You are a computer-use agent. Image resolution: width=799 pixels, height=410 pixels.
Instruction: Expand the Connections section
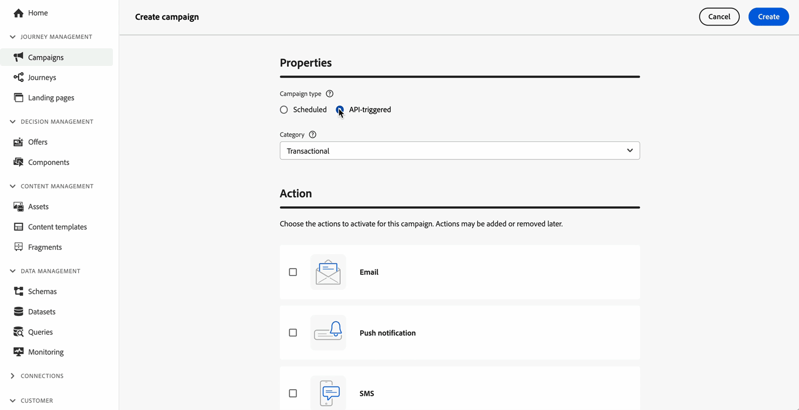coord(13,376)
